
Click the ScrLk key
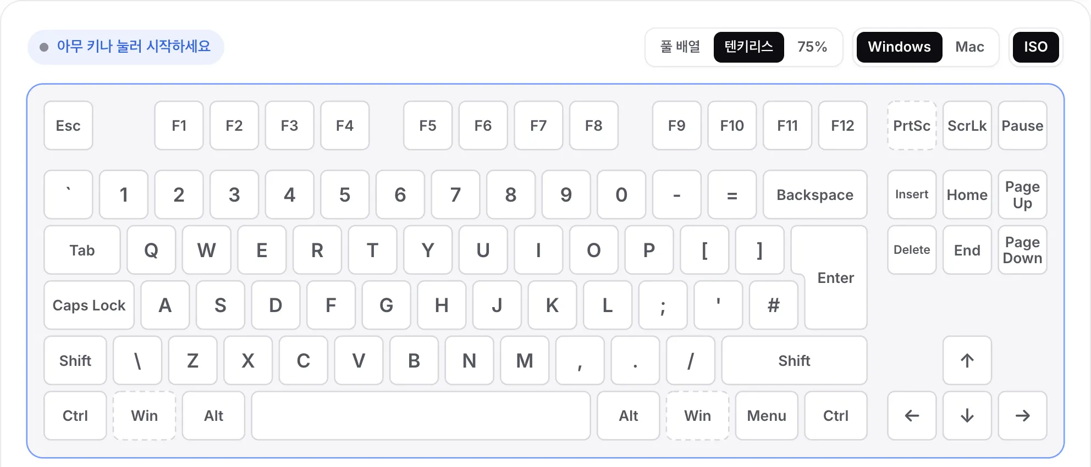[x=967, y=125]
